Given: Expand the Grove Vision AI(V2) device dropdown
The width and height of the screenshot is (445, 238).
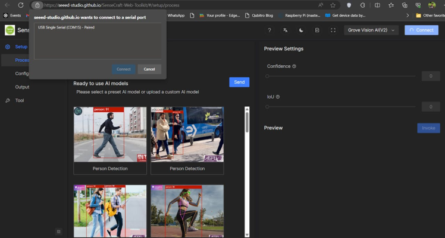Looking at the screenshot, I should [371, 30].
